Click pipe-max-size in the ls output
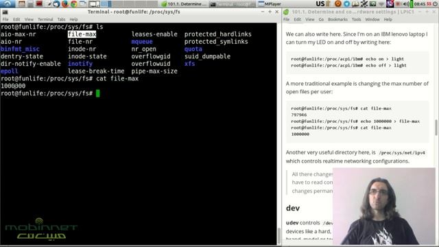This screenshot has width=439, height=247. click(x=154, y=71)
